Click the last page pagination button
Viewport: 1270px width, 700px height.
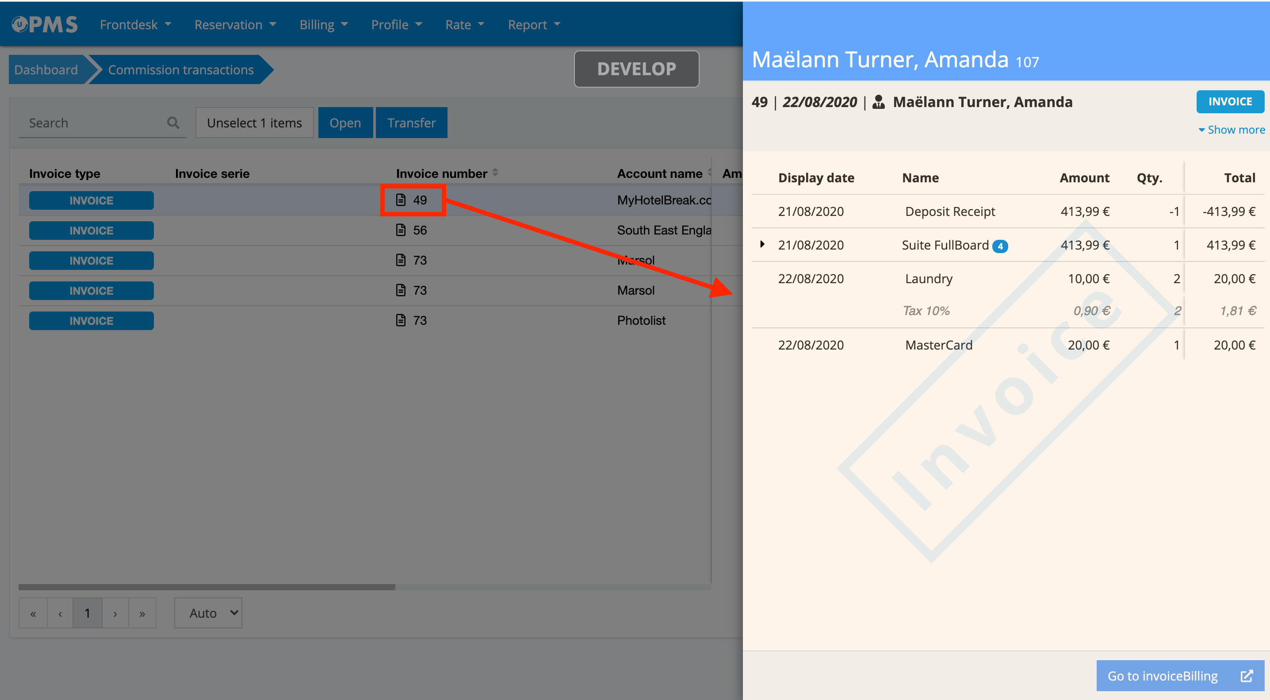point(142,613)
